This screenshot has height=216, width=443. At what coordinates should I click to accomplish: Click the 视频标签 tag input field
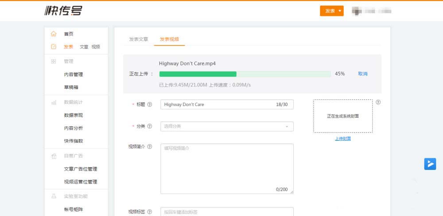227,212
